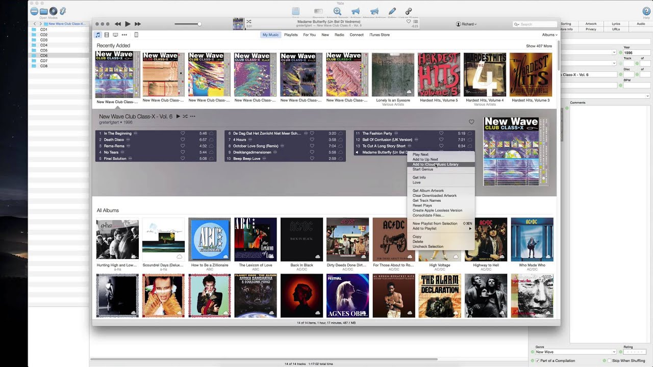This screenshot has height=367, width=653.
Task: Click ellipsis on Final Solution track
Action: tap(131, 159)
